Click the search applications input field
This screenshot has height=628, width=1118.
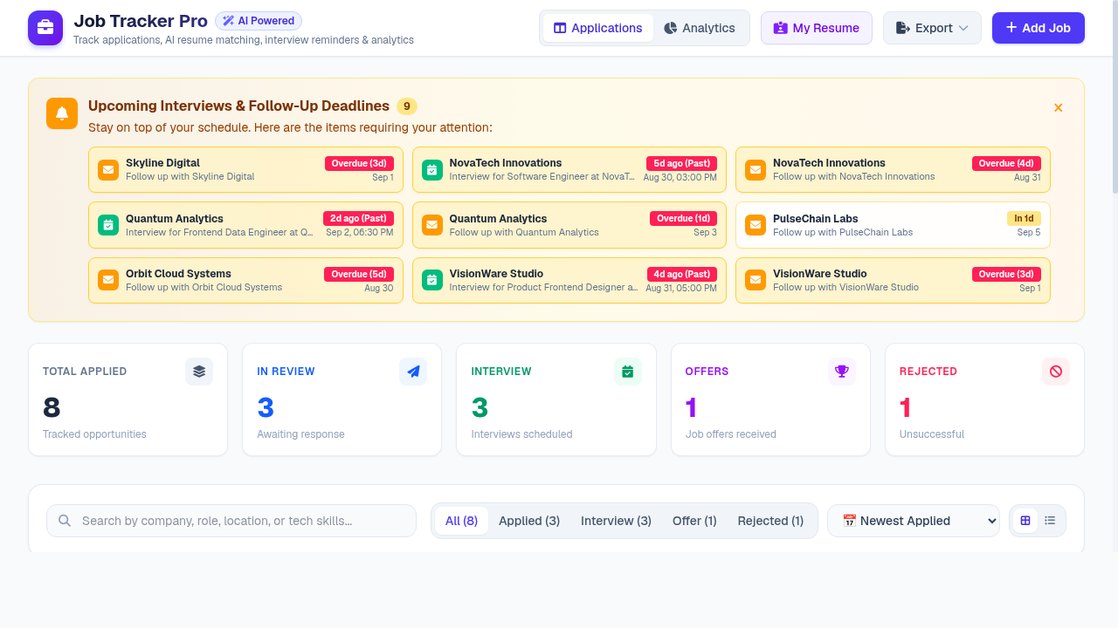[231, 521]
